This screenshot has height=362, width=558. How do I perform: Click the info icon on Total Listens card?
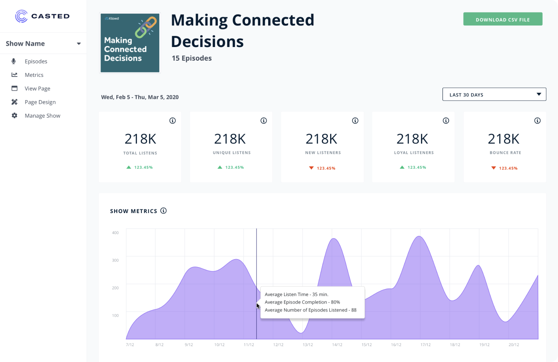click(x=173, y=121)
